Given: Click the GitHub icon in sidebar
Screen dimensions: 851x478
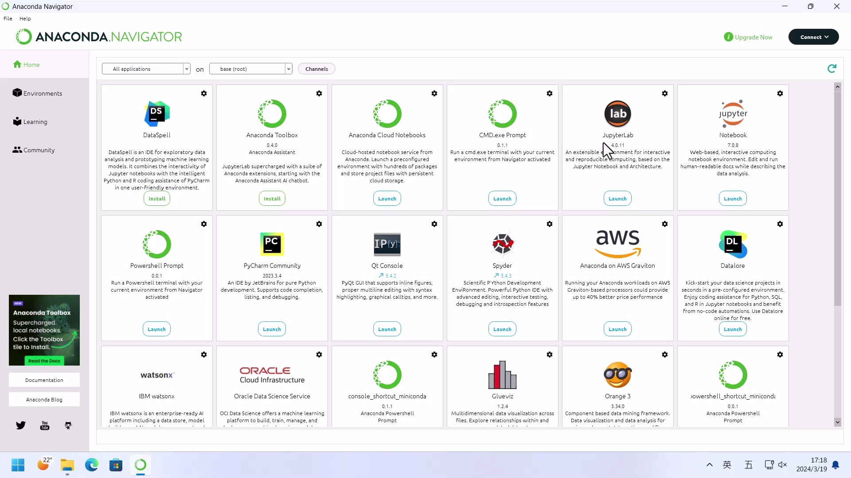Looking at the screenshot, I should [68, 425].
